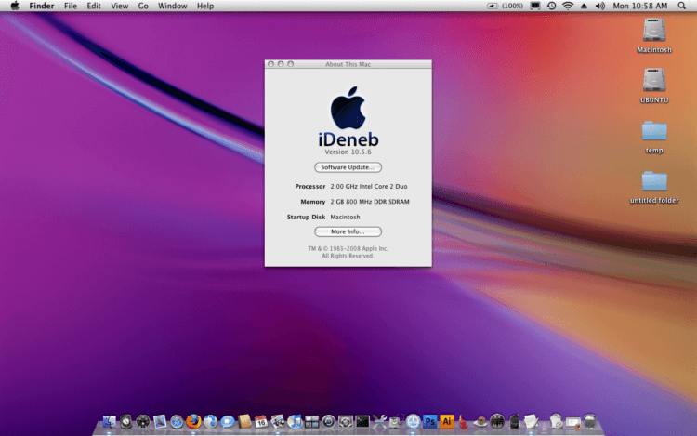Image resolution: width=697 pixels, height=436 pixels.
Task: Open the Go menu
Action: tap(143, 6)
